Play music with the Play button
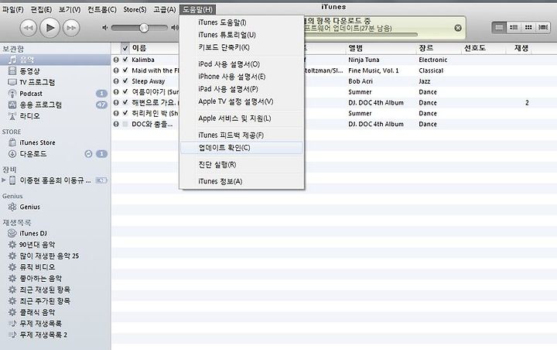This screenshot has height=350, width=557. coord(50,28)
